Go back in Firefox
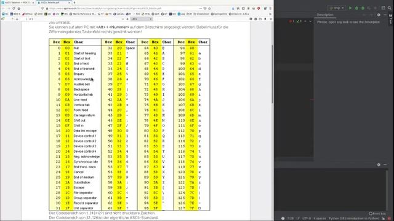 (x=3, y=8)
